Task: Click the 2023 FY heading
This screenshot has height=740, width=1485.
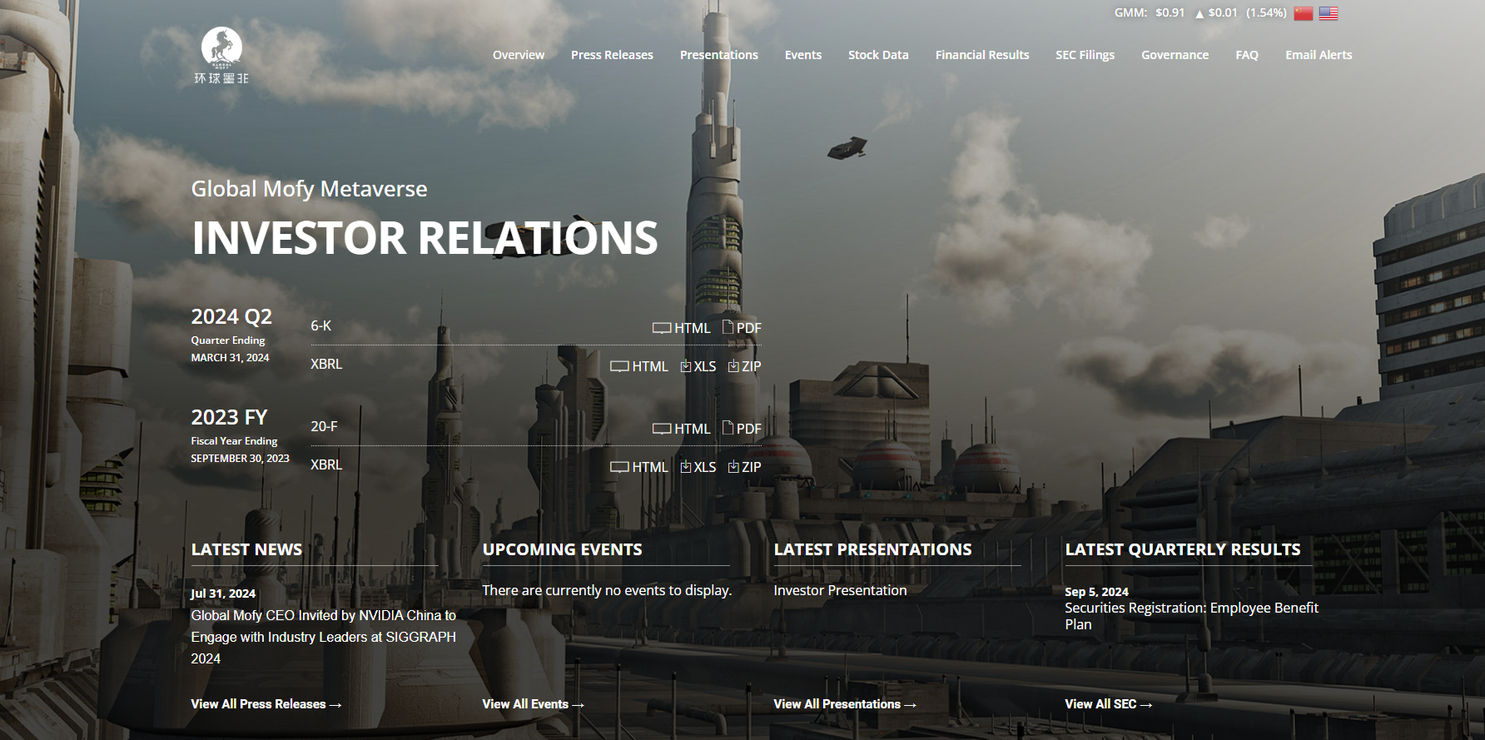Action: [x=229, y=417]
